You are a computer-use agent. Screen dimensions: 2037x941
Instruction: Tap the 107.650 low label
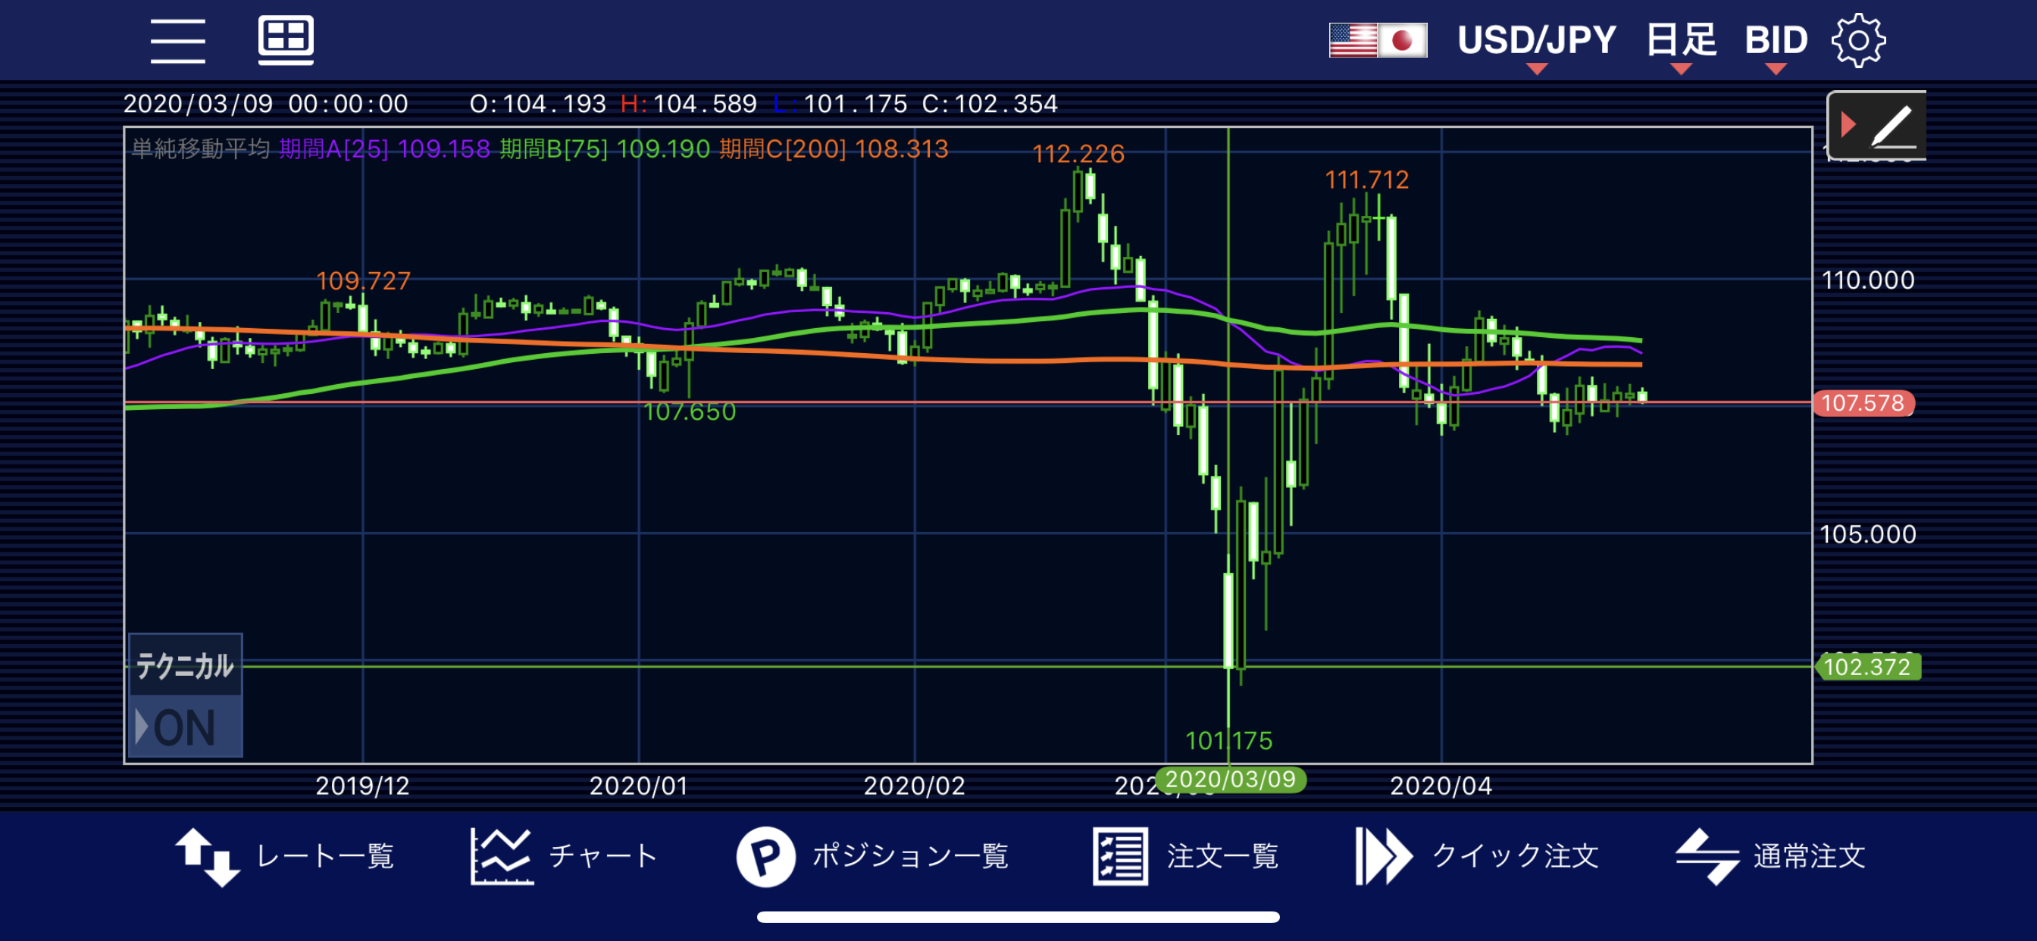click(x=689, y=412)
